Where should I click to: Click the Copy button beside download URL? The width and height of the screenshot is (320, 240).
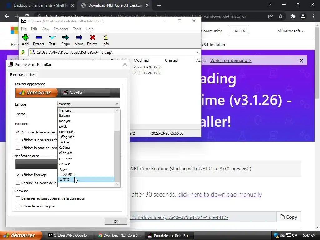[288, 217]
